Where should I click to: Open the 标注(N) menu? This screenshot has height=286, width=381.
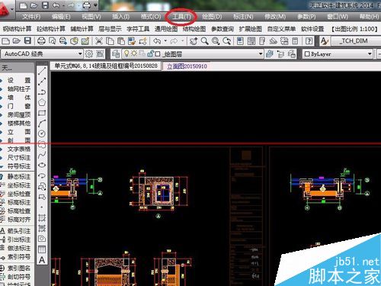[x=243, y=17]
